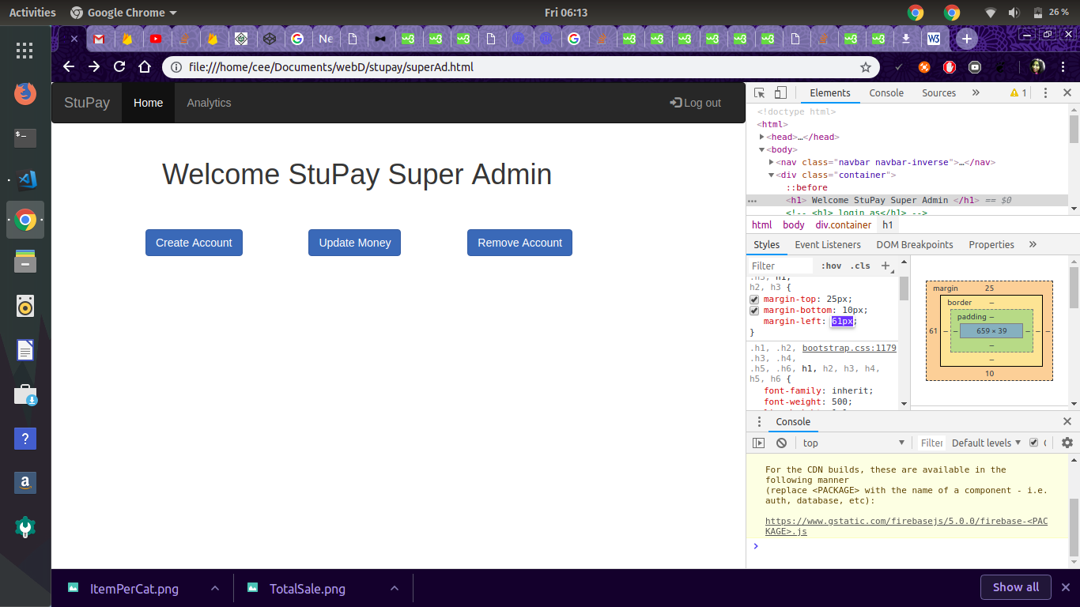1080x607 pixels.
Task: Select the inspect element picker icon in DevTools
Action: click(760, 92)
